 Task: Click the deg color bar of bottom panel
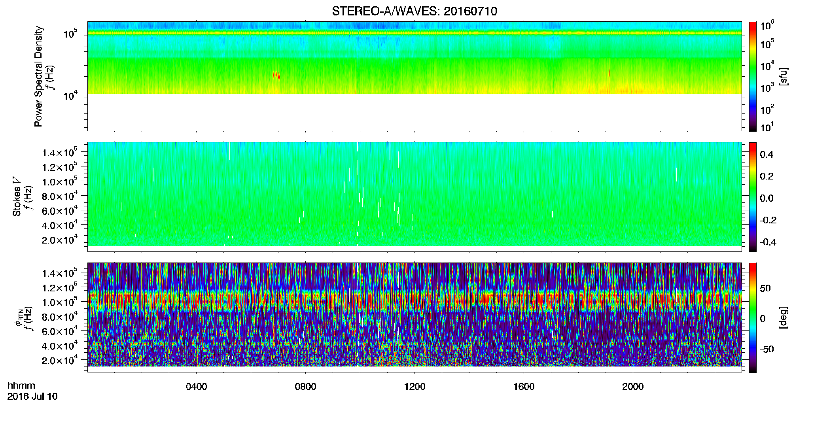click(752, 317)
